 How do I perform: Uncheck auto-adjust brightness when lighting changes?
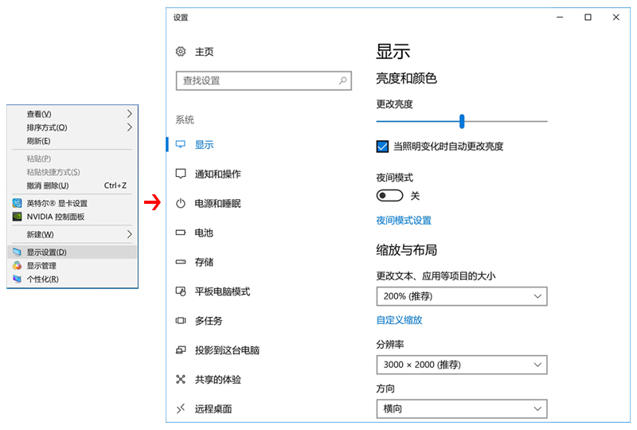tap(382, 147)
